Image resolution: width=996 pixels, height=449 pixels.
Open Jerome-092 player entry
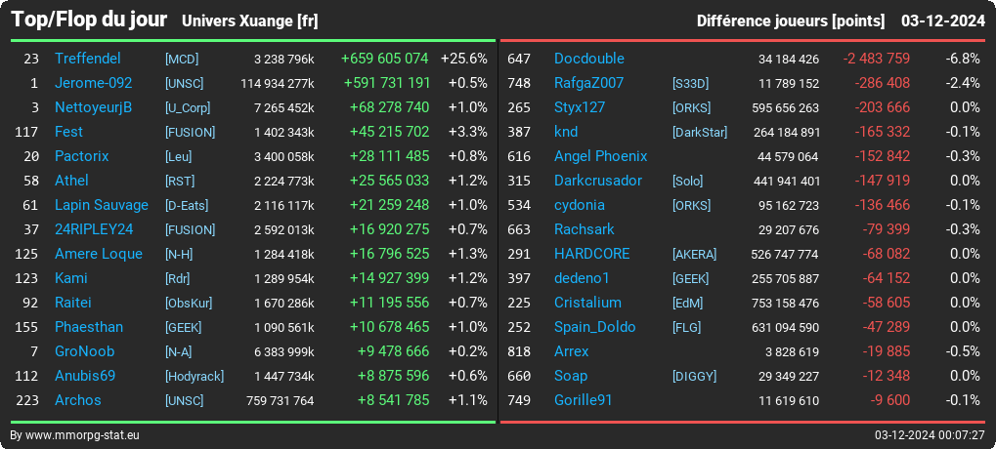(94, 83)
